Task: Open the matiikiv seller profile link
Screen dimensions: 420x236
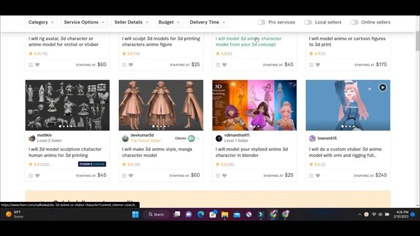Action: point(45,135)
